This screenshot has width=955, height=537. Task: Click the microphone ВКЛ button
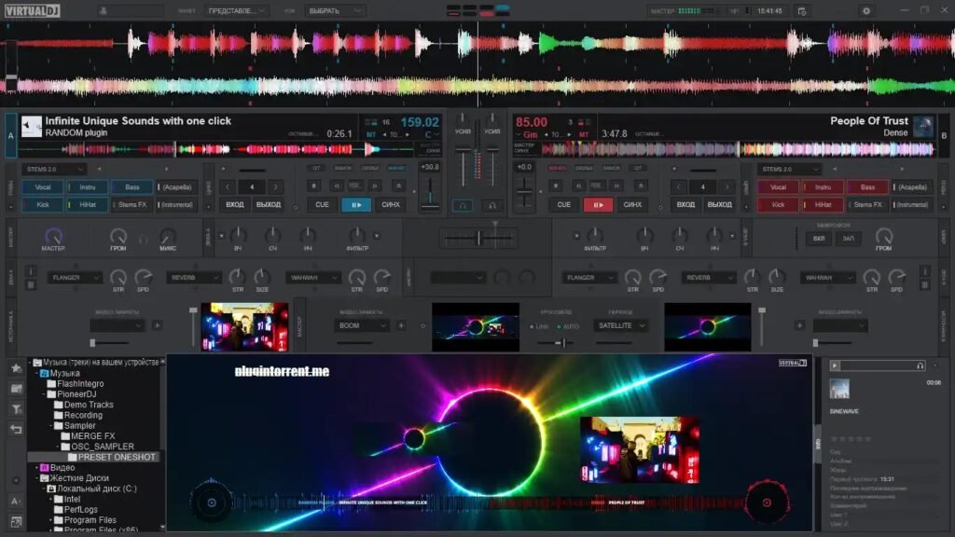coord(819,238)
